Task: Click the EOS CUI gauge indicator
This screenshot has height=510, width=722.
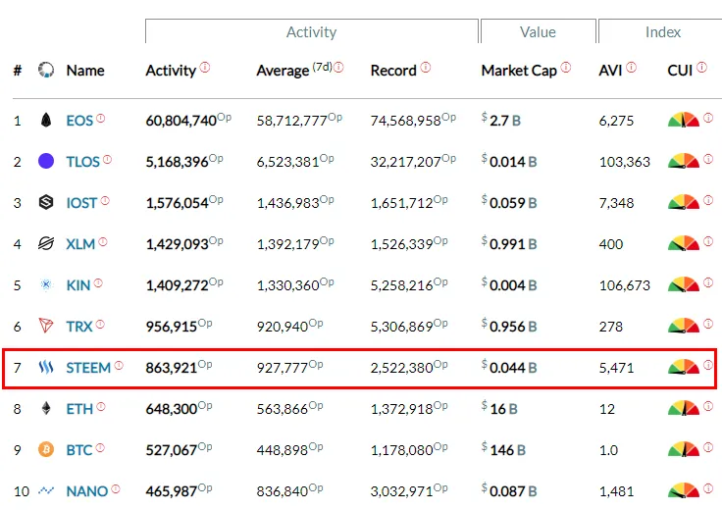Action: point(683,120)
